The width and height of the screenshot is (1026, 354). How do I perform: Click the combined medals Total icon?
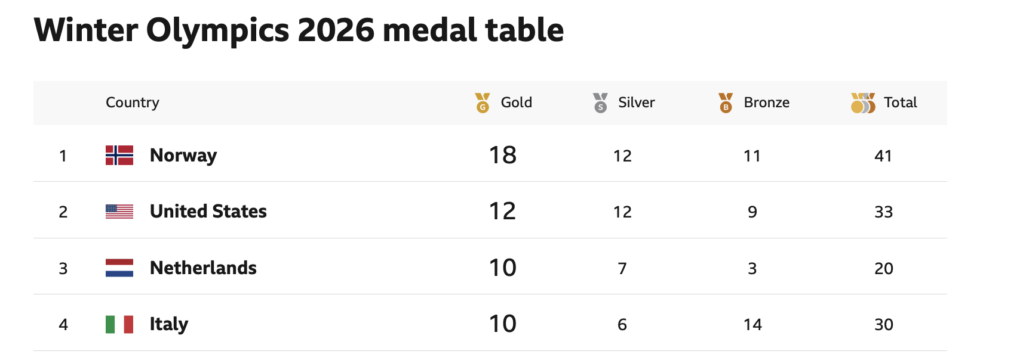863,103
